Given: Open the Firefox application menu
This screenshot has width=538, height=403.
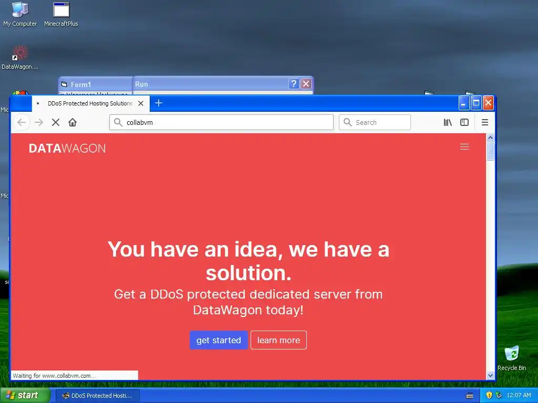Looking at the screenshot, I should 485,122.
